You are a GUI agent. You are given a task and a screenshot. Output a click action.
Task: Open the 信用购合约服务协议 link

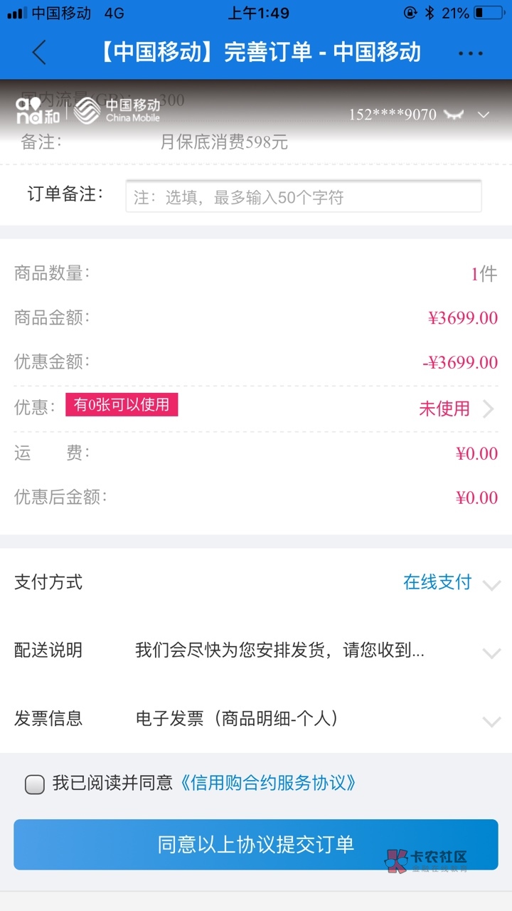pyautogui.click(x=267, y=784)
